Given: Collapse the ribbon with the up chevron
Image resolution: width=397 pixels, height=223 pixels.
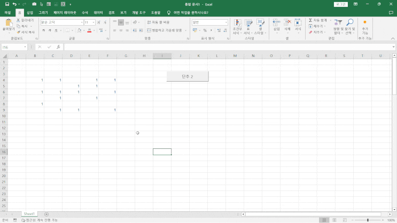Looking at the screenshot, I should pyautogui.click(x=393, y=38).
